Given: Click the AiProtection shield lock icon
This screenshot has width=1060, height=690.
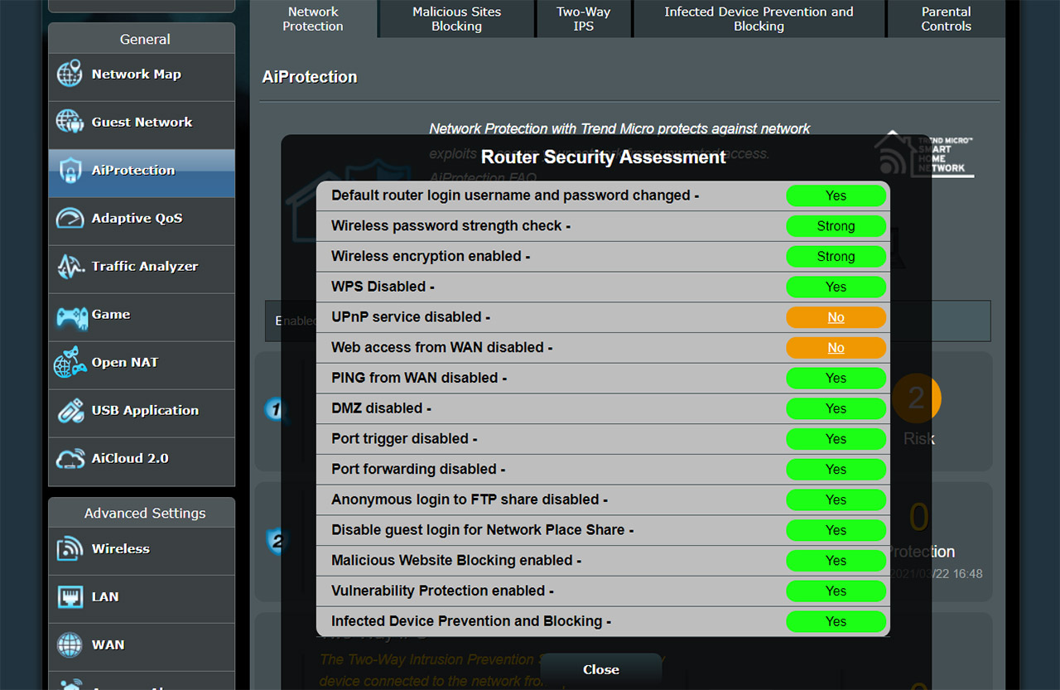Looking at the screenshot, I should (70, 170).
